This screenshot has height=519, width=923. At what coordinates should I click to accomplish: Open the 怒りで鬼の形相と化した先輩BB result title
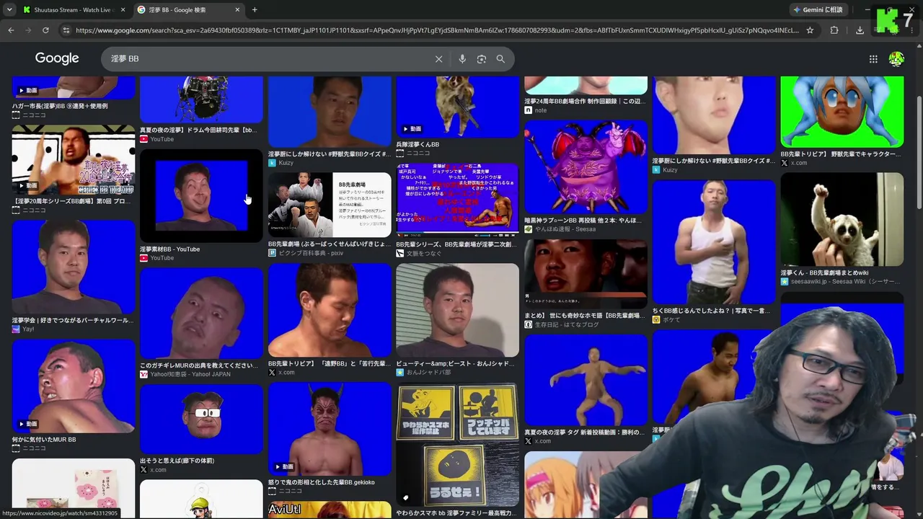pyautogui.click(x=322, y=482)
